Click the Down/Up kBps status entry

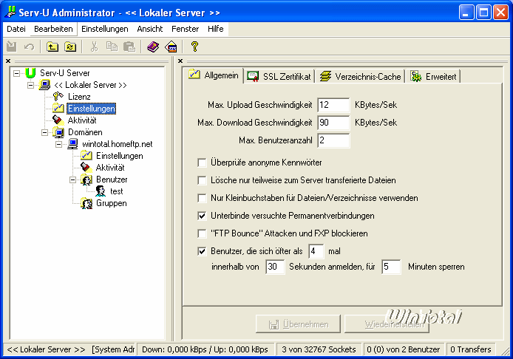[x=205, y=349]
